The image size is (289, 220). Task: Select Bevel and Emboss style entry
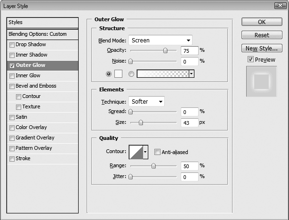point(42,86)
